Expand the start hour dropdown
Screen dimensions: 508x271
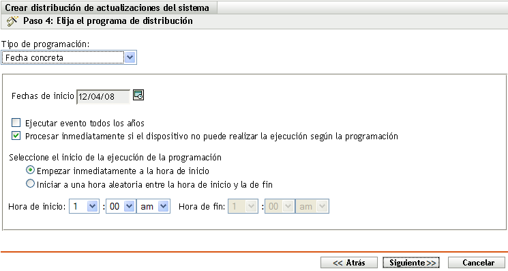point(85,206)
